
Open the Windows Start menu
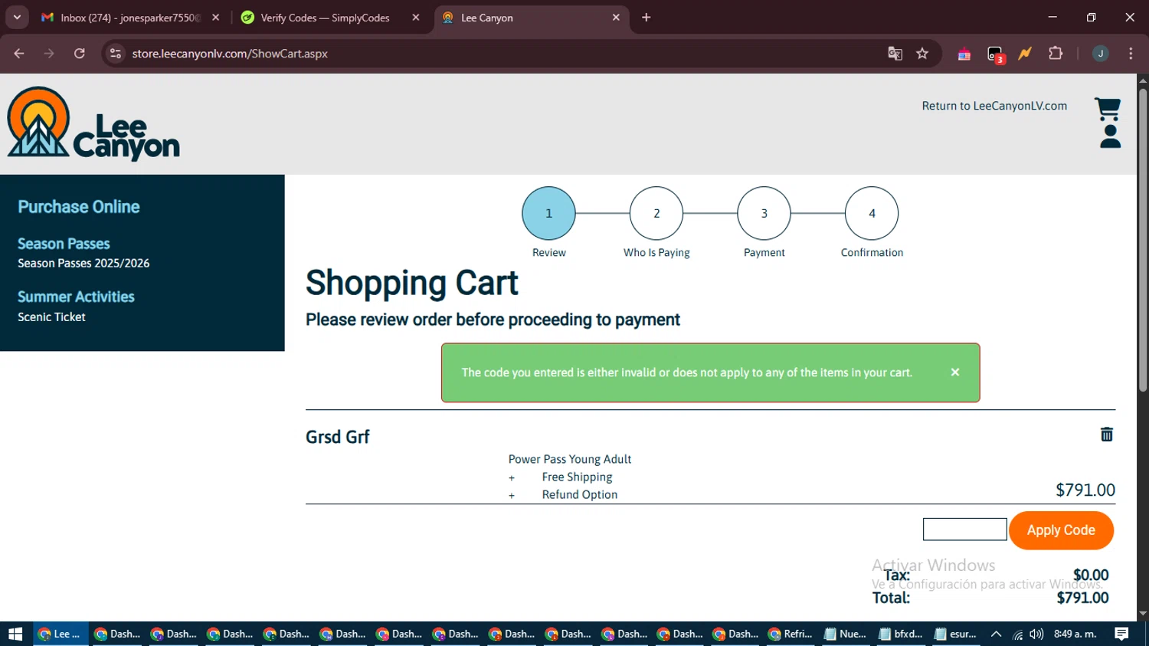coord(15,634)
